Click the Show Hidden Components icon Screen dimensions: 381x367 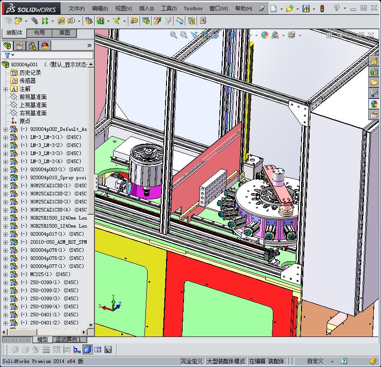[x=88, y=21]
